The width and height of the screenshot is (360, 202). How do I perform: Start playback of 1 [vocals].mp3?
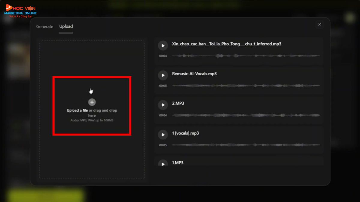tap(163, 135)
